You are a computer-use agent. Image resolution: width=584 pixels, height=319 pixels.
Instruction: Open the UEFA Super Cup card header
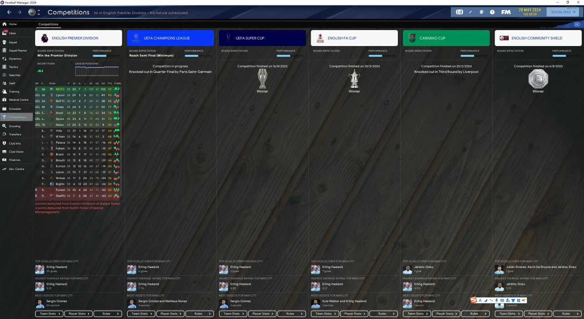pos(262,38)
